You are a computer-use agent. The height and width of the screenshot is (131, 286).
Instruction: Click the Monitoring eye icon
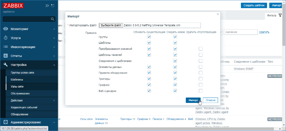6,29
